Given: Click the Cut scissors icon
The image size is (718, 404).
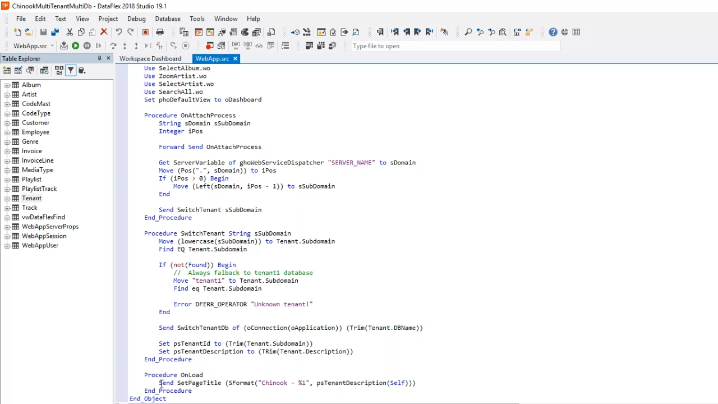Looking at the screenshot, I should point(70,32).
